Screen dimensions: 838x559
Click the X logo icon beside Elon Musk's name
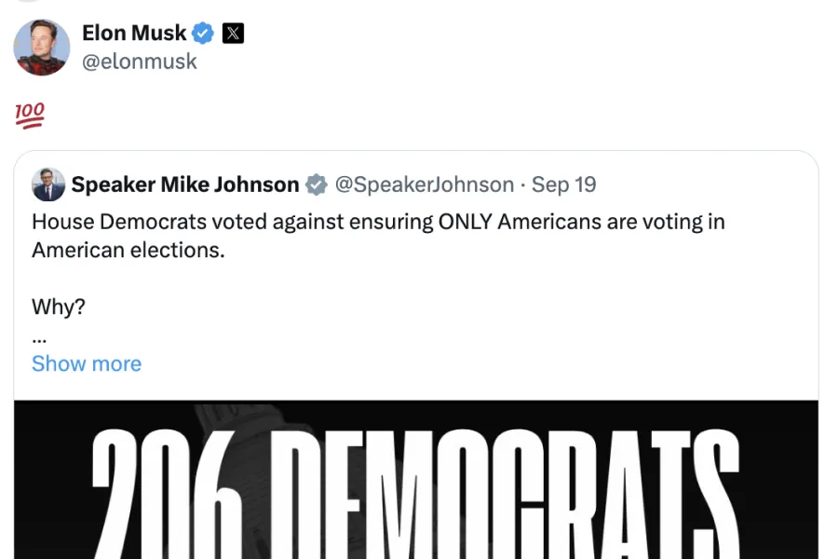click(231, 33)
